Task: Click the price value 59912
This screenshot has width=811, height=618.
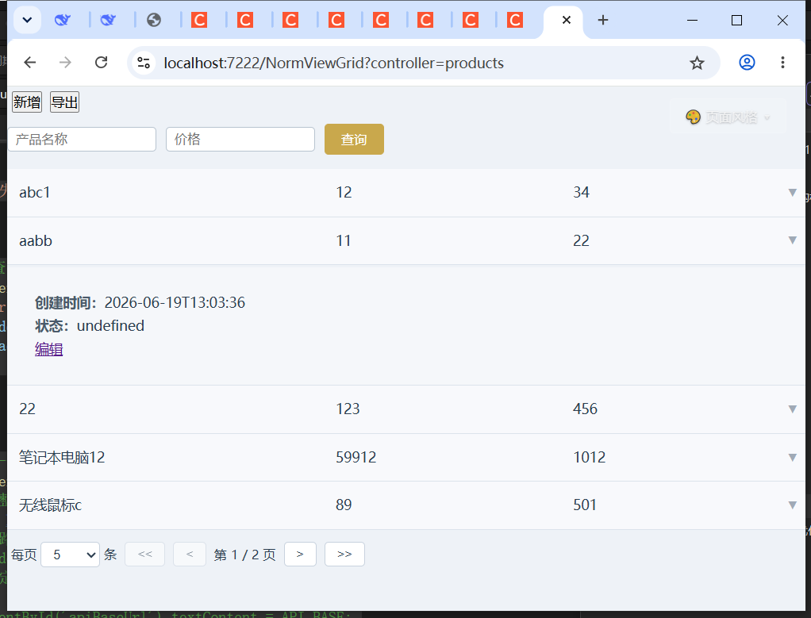Action: tap(356, 457)
